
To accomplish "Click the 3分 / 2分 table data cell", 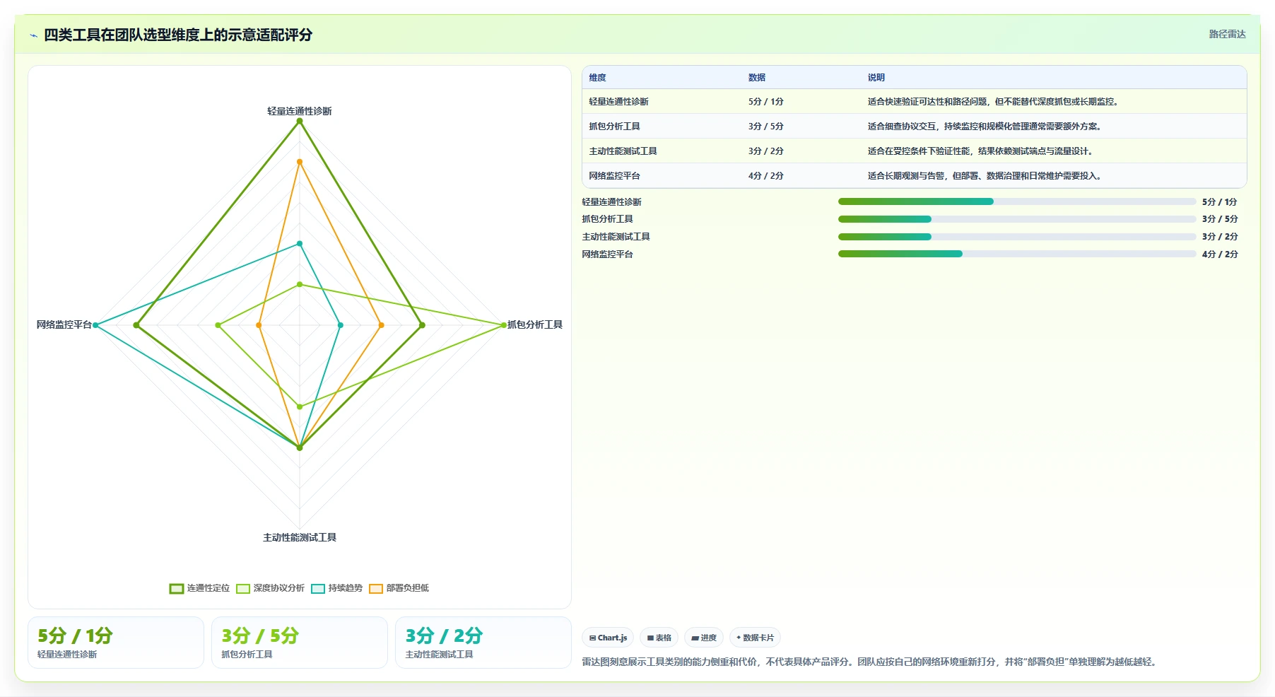I will pos(766,151).
